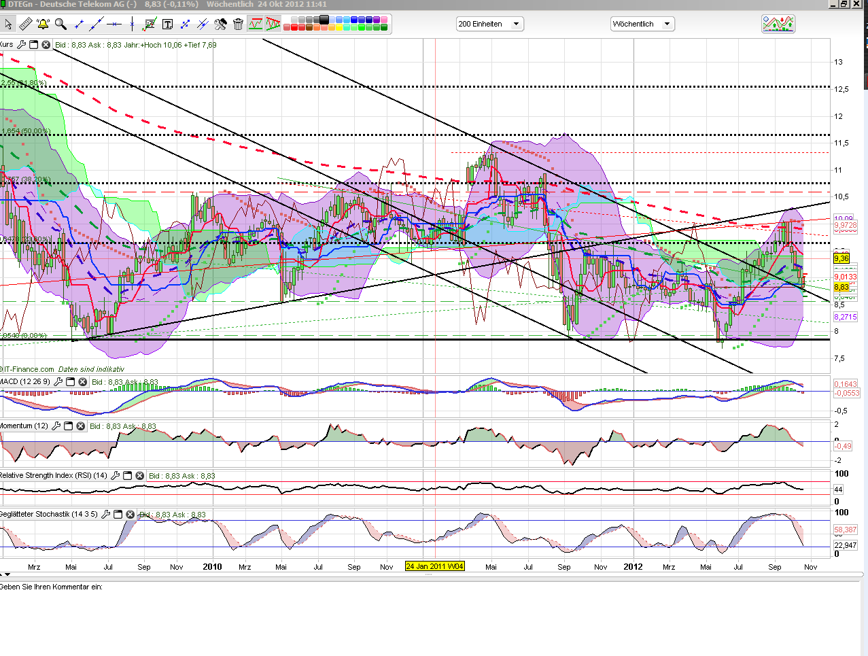Open the indicators chart icon button
The image size is (868, 656).
pos(778,24)
